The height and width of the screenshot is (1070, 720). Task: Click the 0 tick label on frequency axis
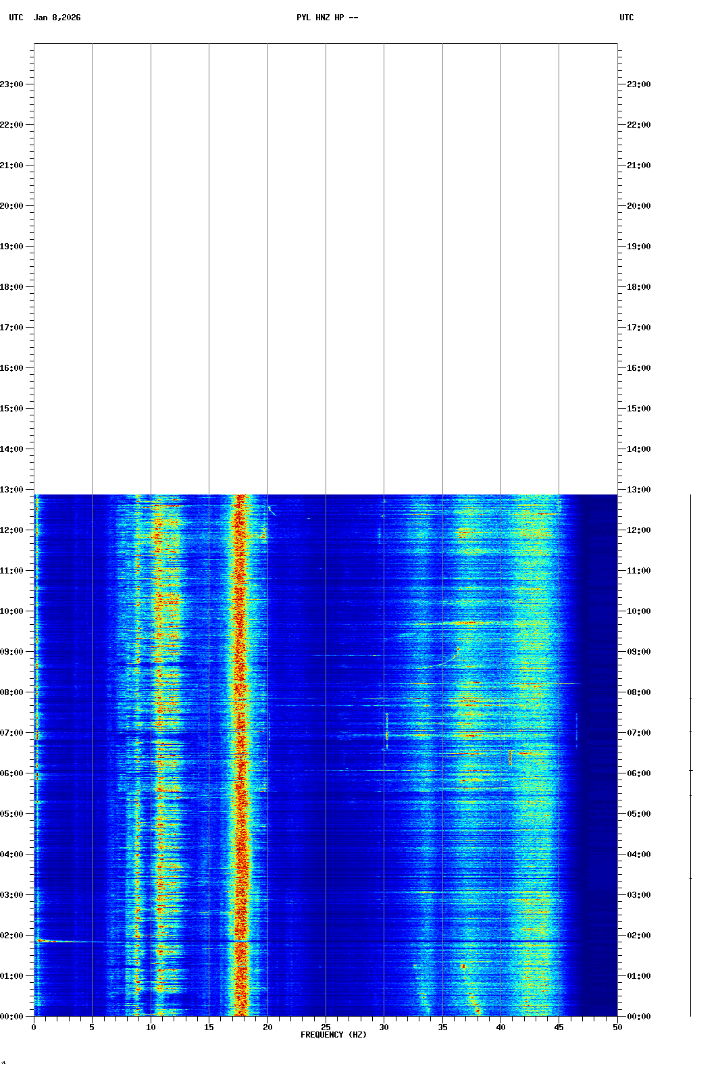pyautogui.click(x=34, y=1027)
